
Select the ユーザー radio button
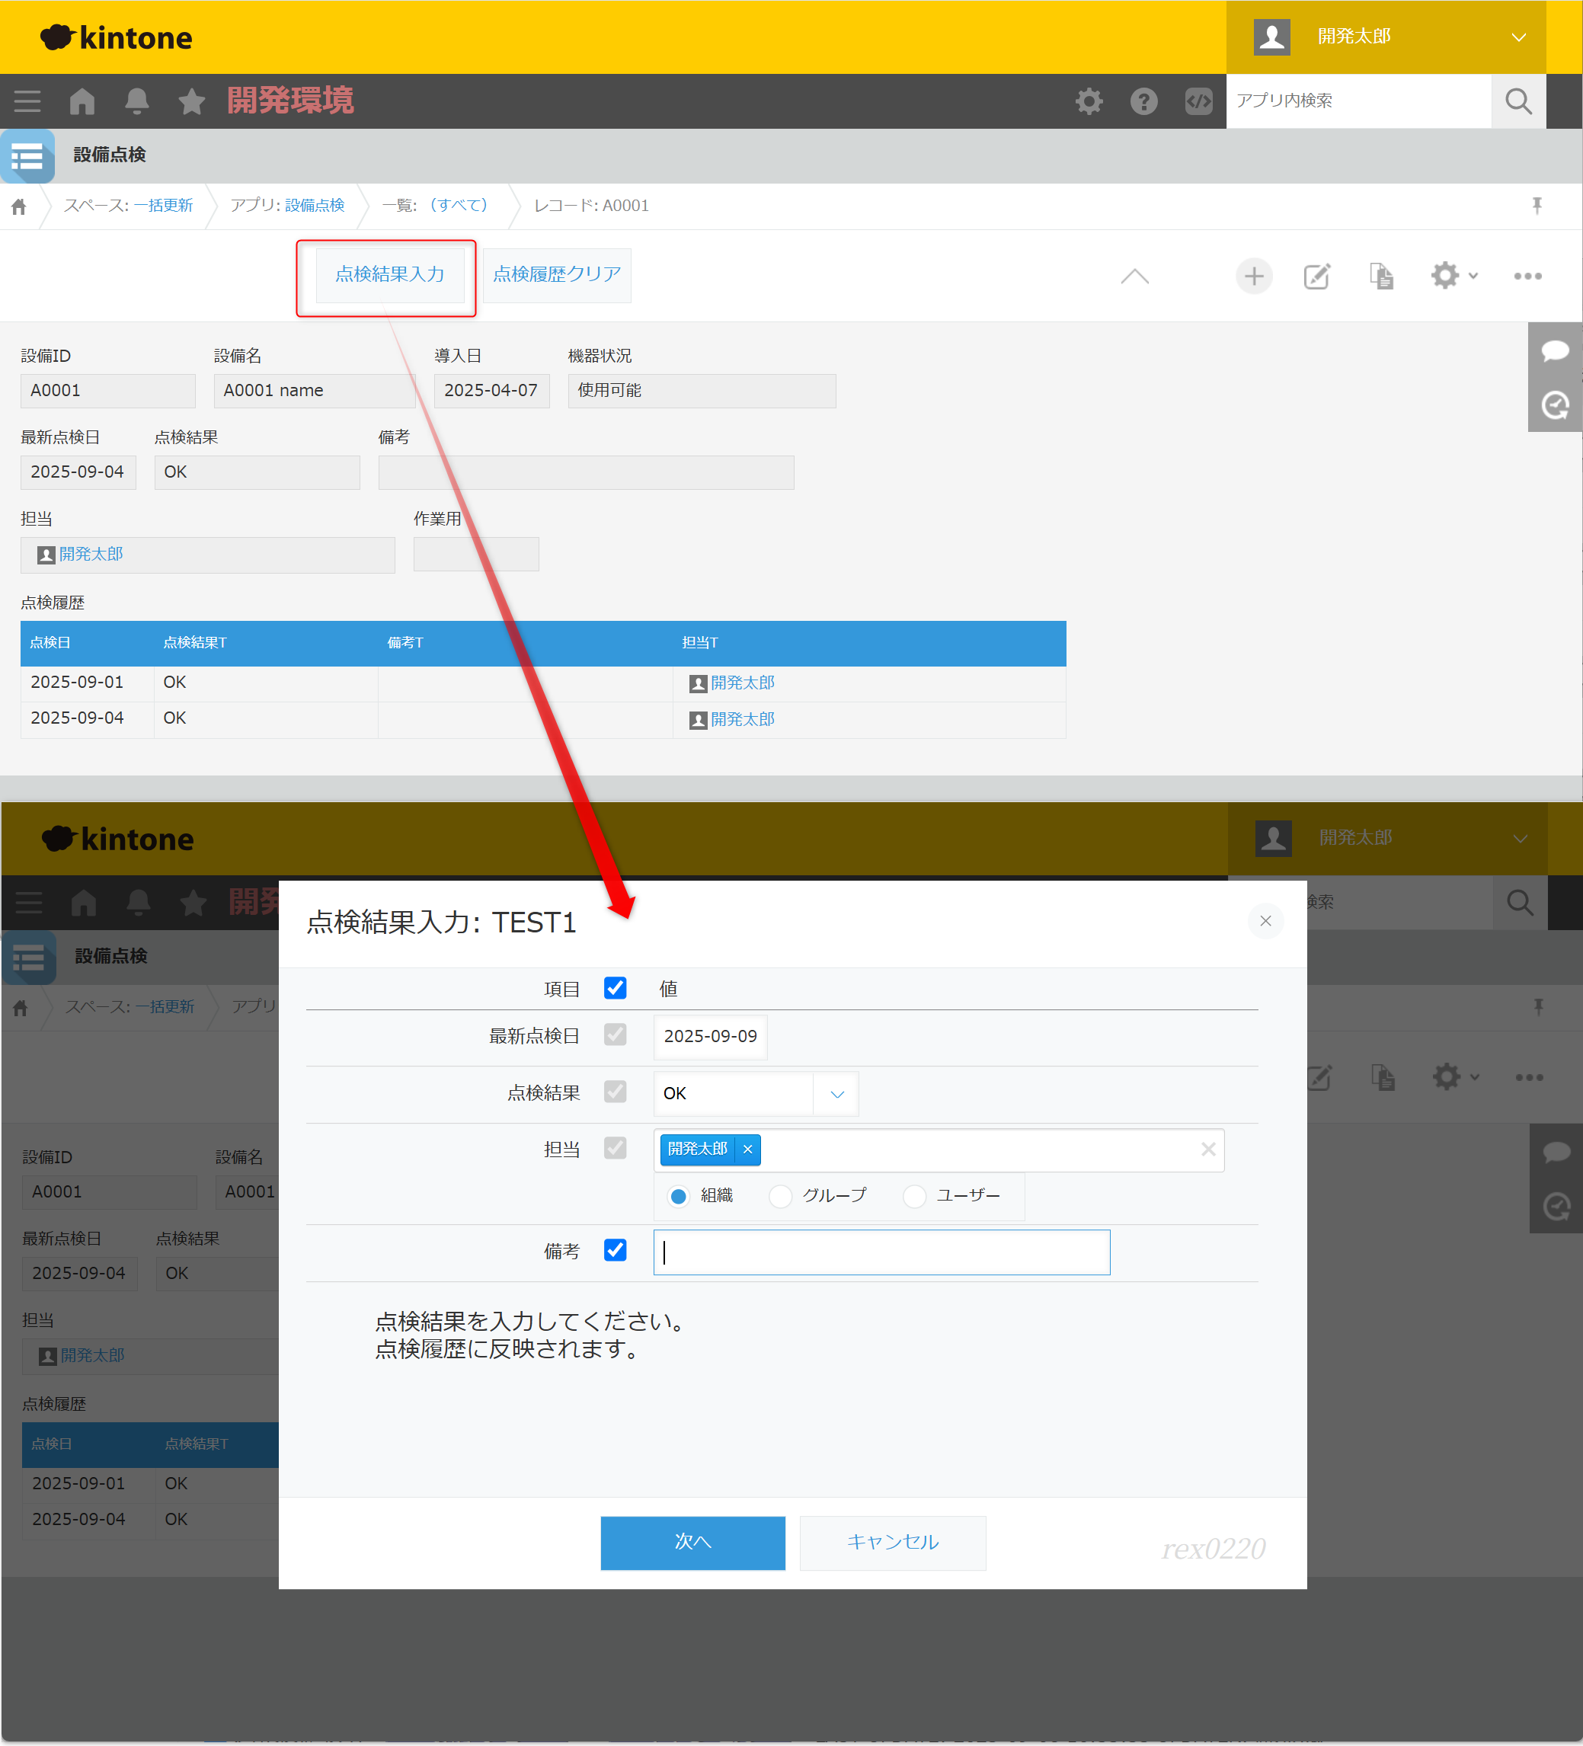click(x=914, y=1196)
